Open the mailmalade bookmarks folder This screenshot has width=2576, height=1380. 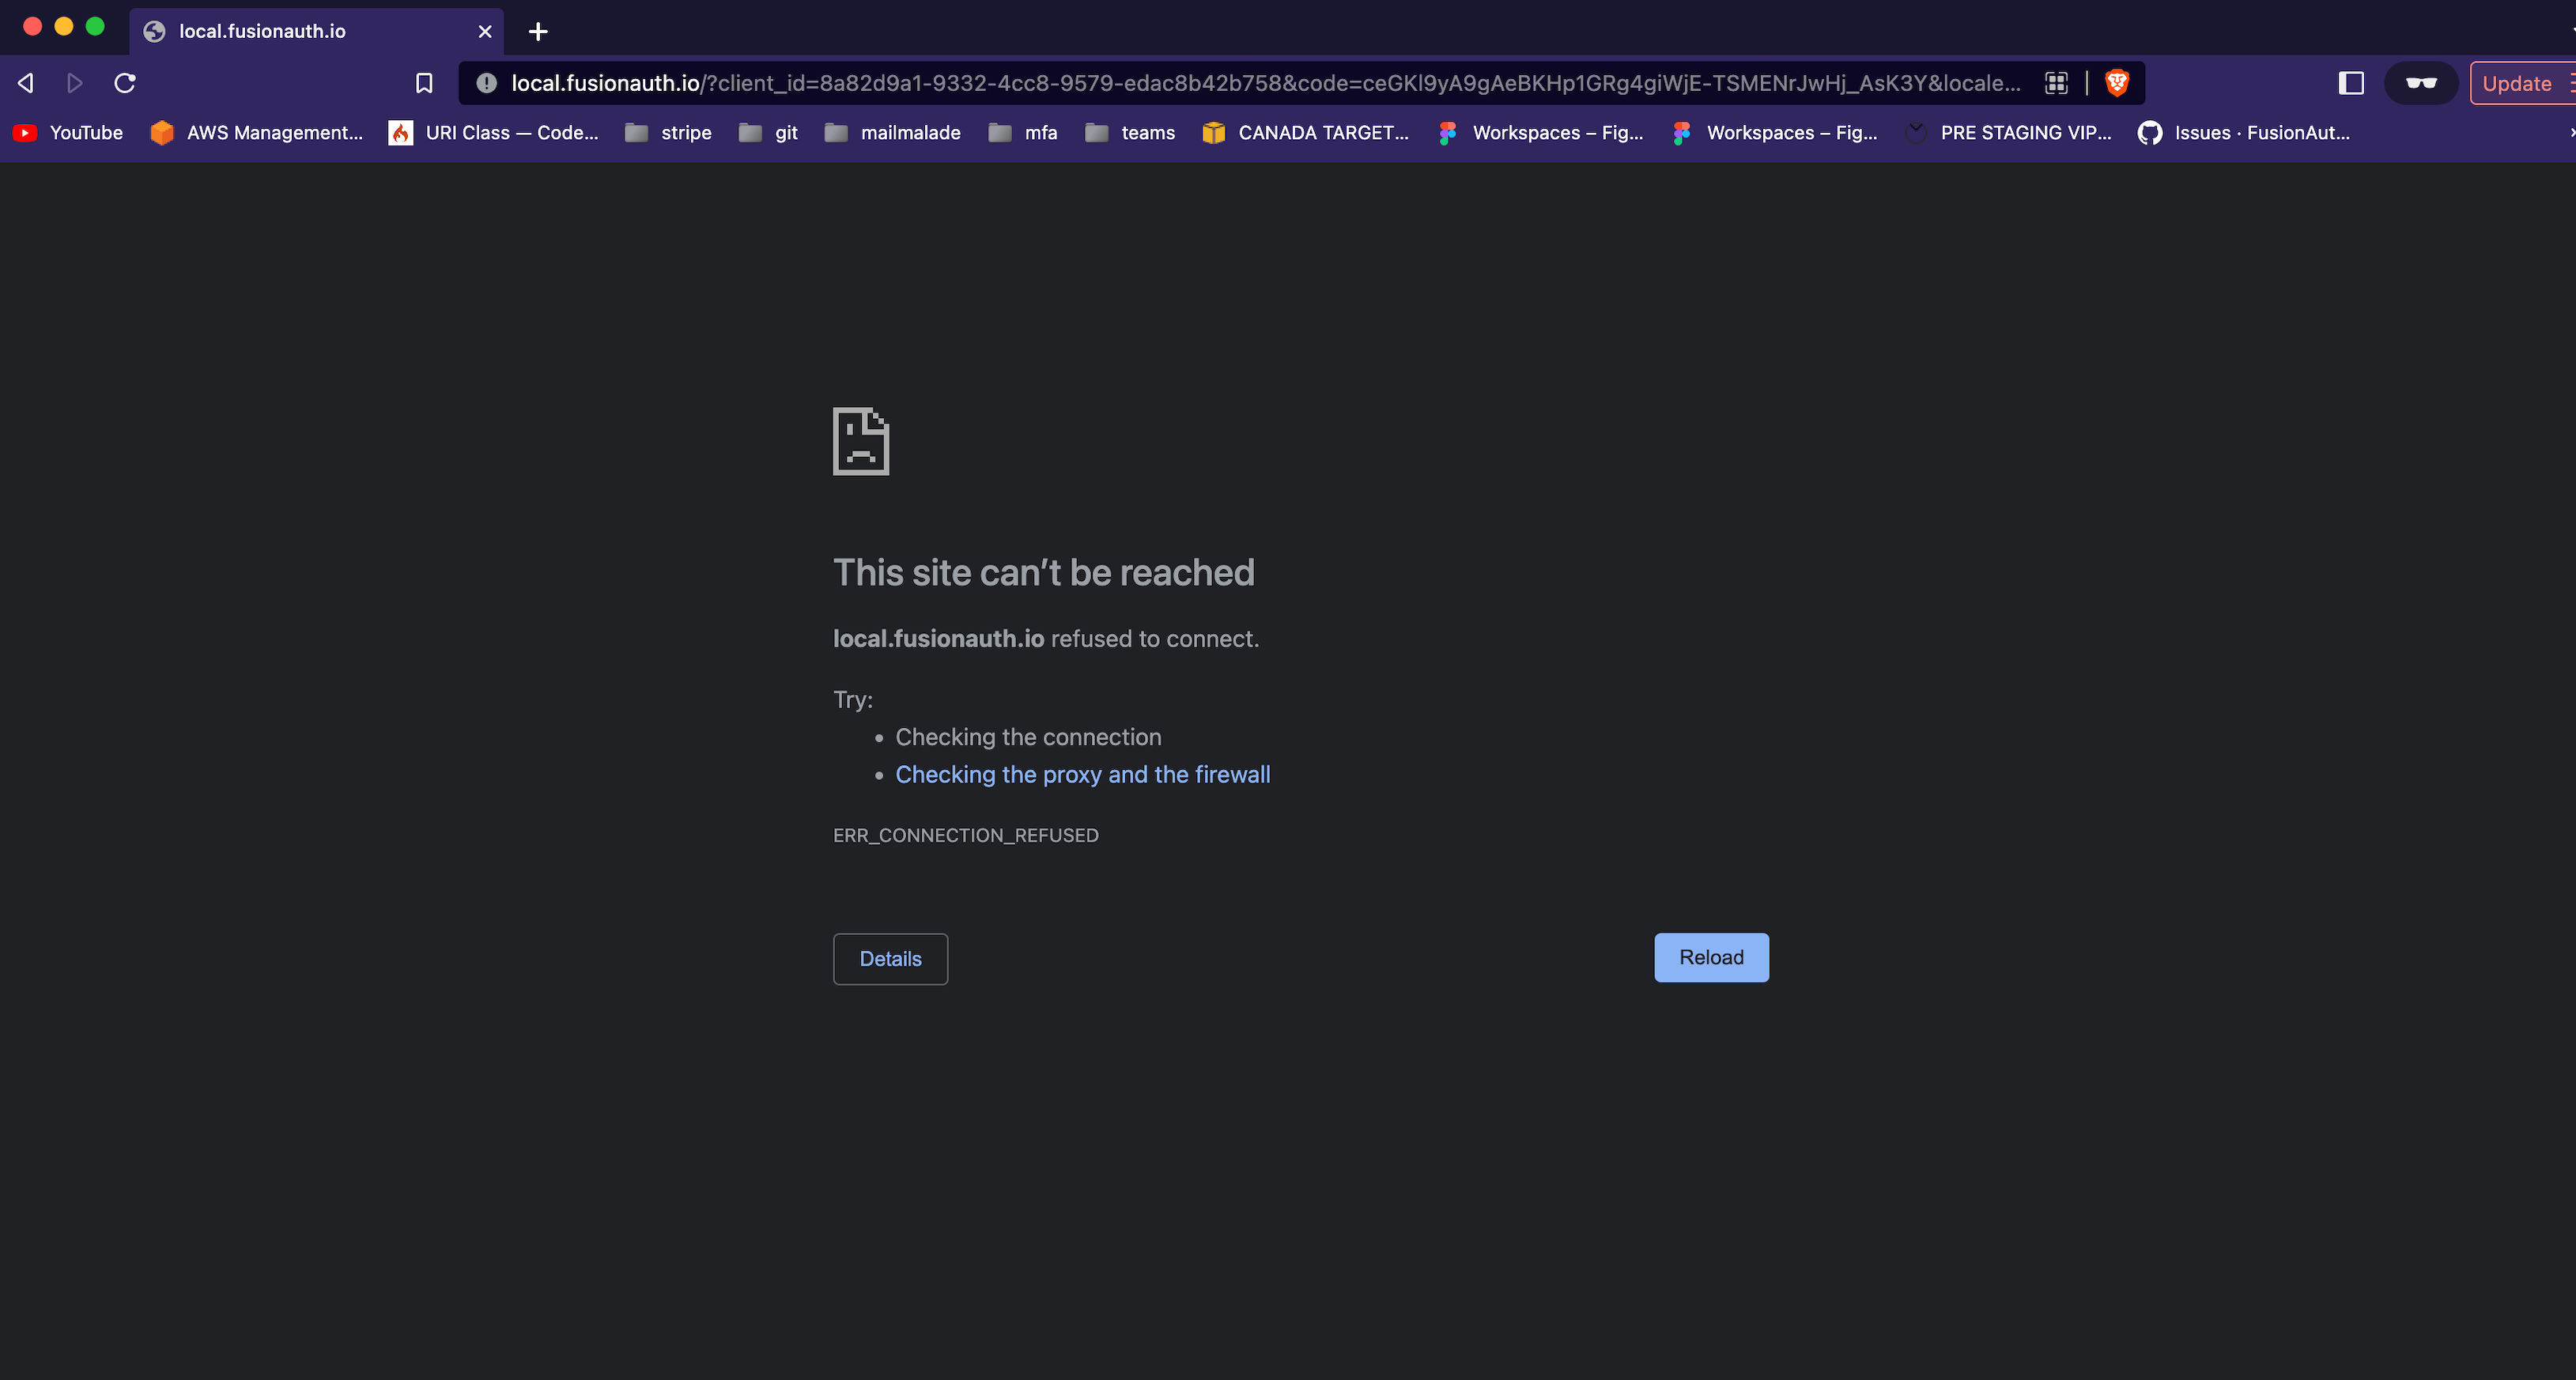click(892, 133)
